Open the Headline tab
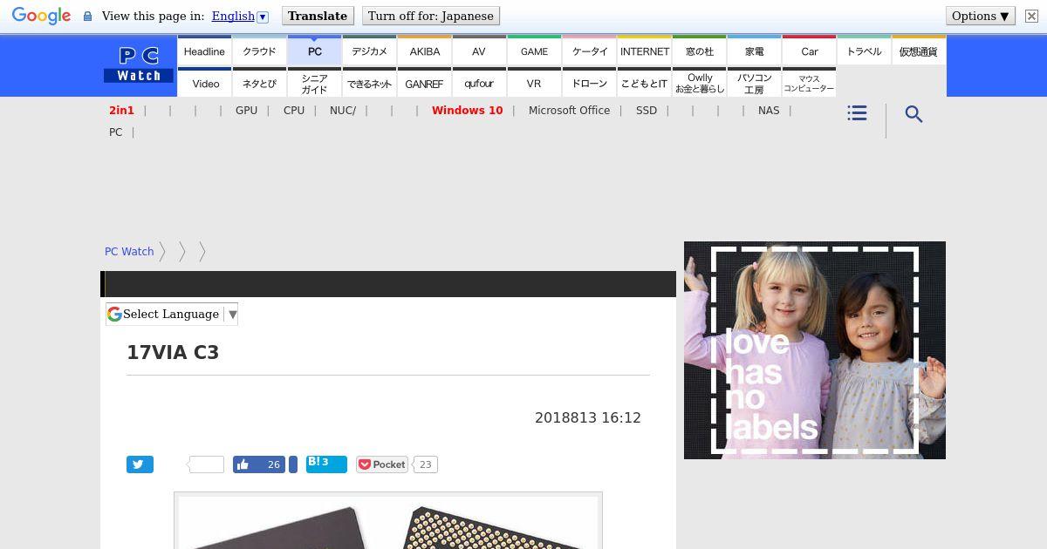Image resolution: width=1047 pixels, height=549 pixels. 204,51
